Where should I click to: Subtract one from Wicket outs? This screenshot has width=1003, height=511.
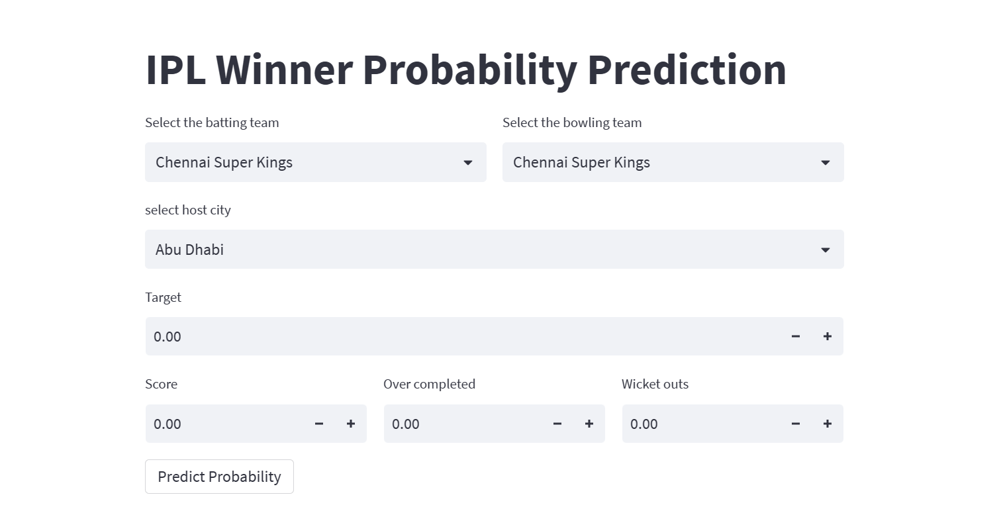795,424
